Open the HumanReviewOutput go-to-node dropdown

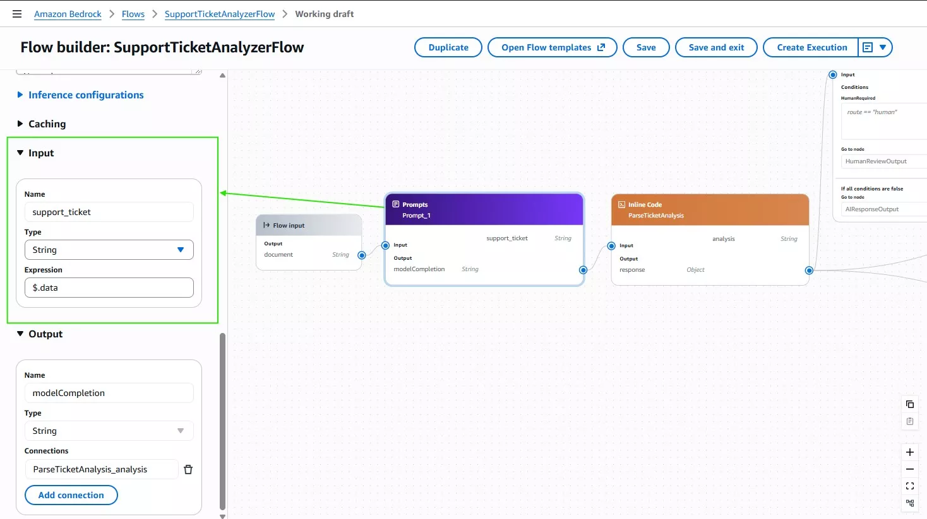tap(885, 161)
